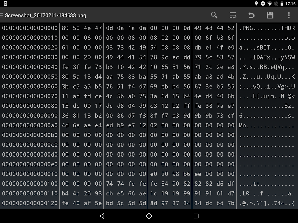Open recent apps with the square button
The width and height of the screenshot is (298, 223).
[196, 216]
